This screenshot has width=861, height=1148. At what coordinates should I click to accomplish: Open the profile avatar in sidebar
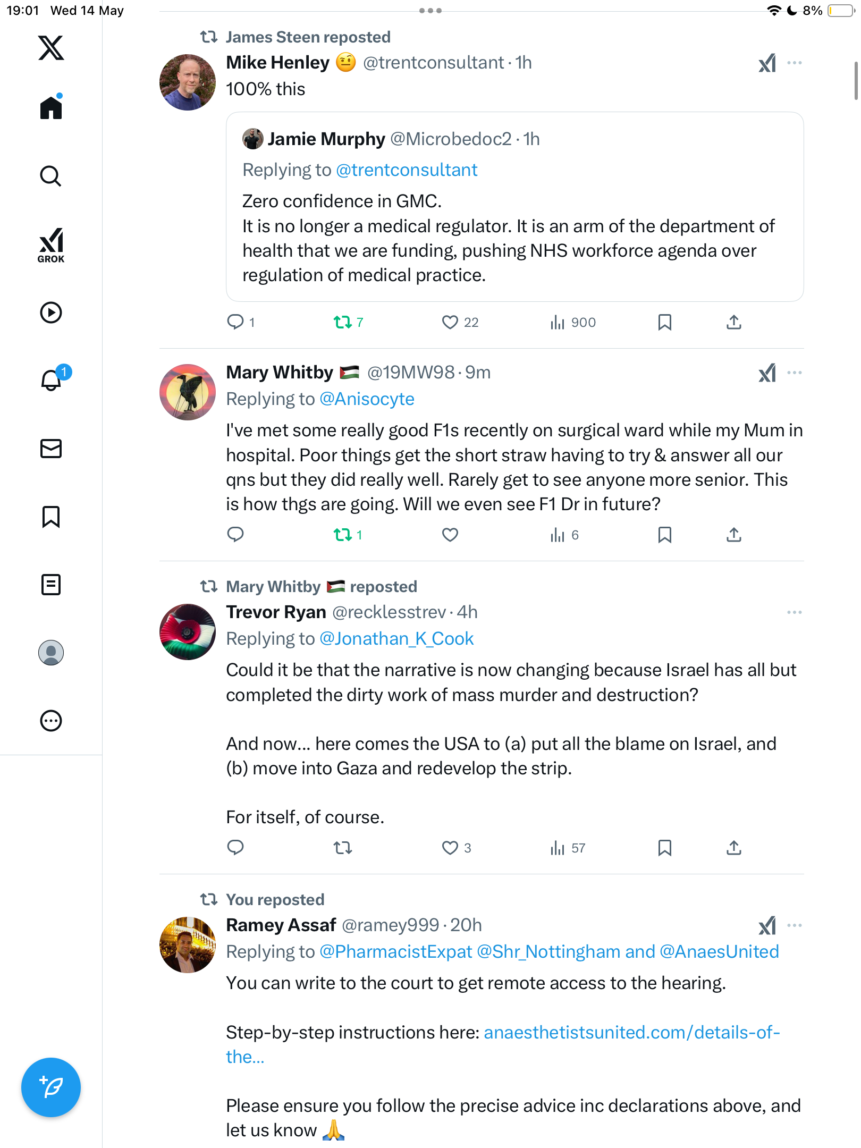pyautogui.click(x=51, y=653)
